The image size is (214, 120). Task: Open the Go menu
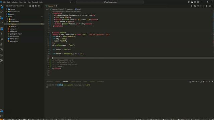pyautogui.click(x=25, y=2)
